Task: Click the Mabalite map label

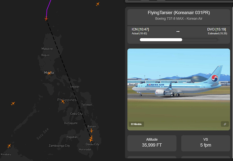Action: pos(47,49)
